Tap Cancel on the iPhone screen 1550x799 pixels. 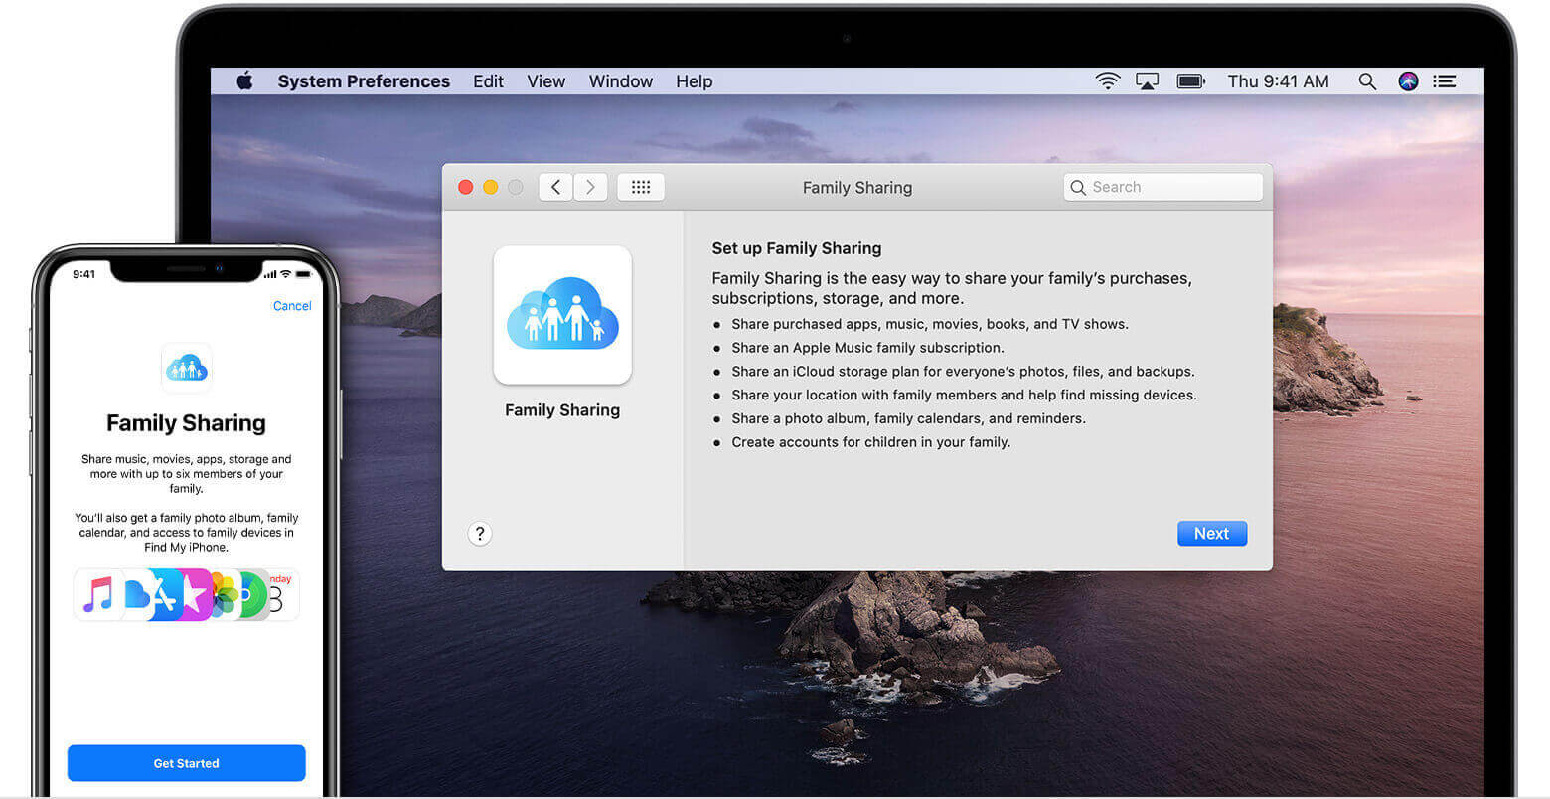tap(292, 306)
